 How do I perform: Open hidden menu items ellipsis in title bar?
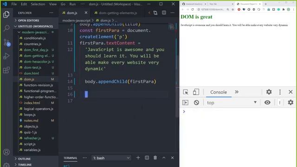point(83,4)
